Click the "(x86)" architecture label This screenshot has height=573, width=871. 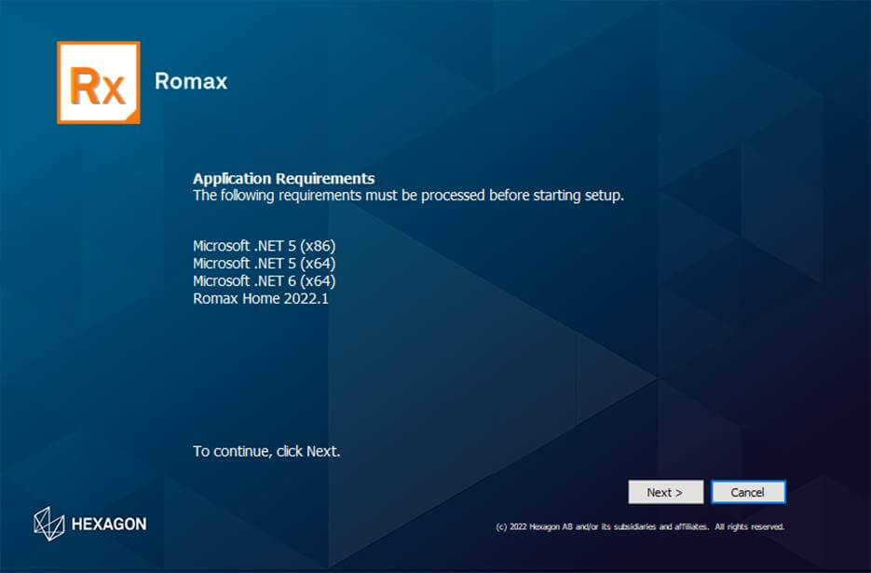pyautogui.click(x=317, y=246)
